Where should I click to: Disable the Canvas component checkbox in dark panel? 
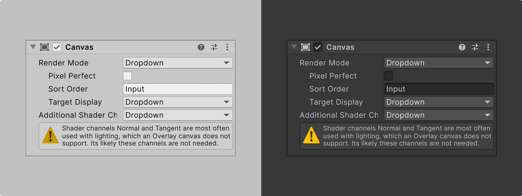click(318, 47)
